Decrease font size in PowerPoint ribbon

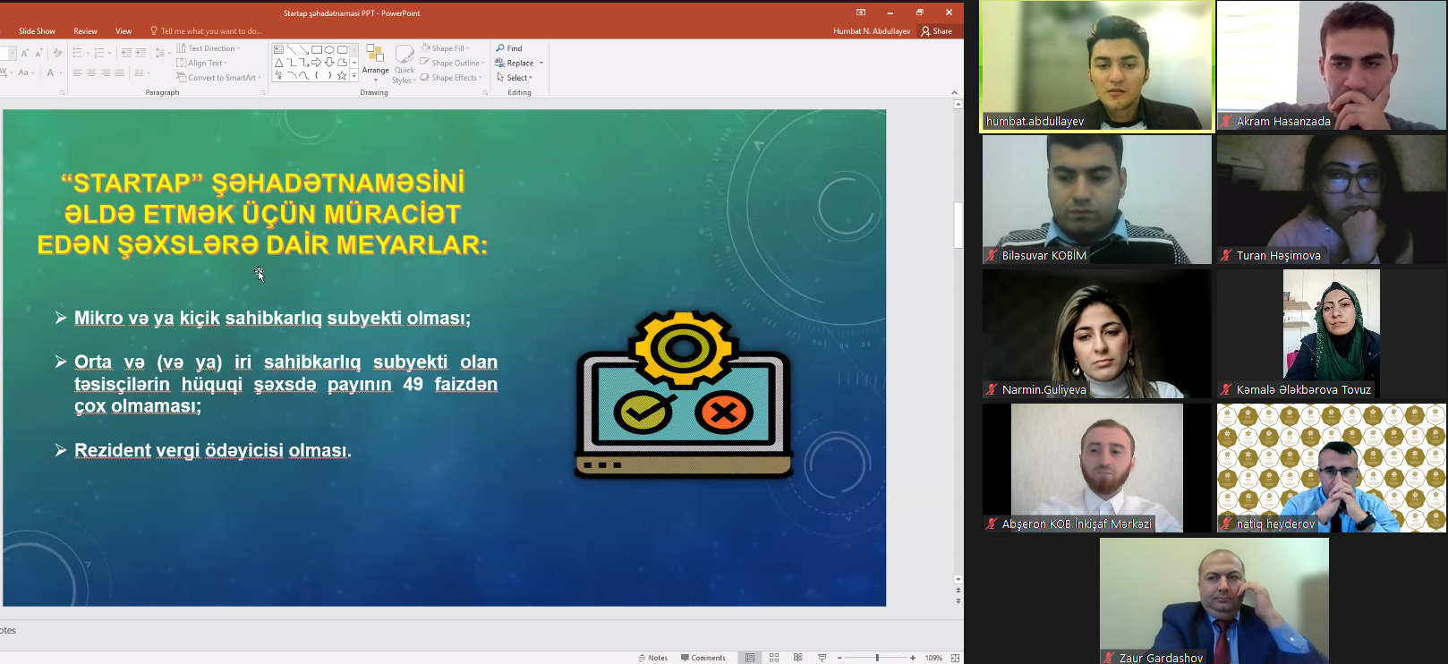coord(38,54)
